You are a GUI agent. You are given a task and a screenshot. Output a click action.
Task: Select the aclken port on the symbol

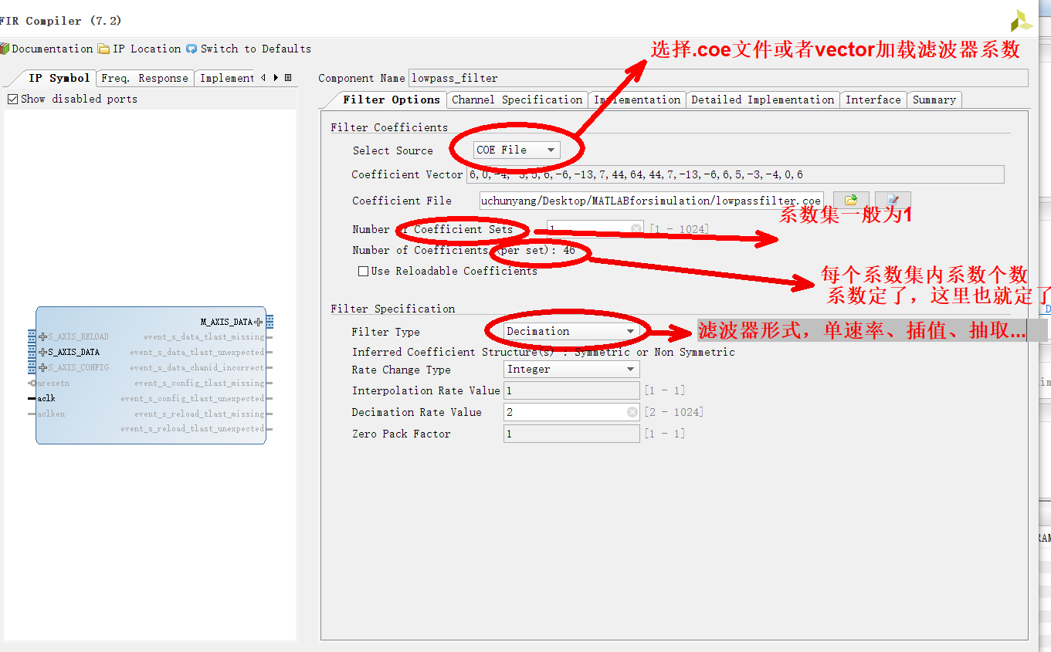coord(51,414)
